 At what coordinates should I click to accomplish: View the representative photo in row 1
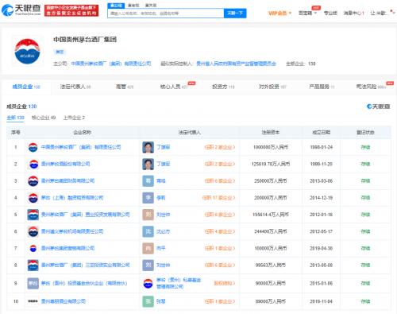pyautogui.click(x=148, y=147)
